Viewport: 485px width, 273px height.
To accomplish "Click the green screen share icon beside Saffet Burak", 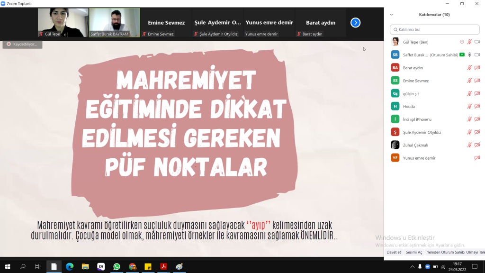I will 462,55.
